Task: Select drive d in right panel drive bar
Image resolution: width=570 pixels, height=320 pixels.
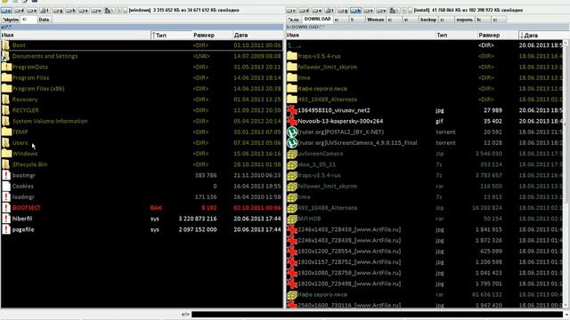Action: point(305,11)
